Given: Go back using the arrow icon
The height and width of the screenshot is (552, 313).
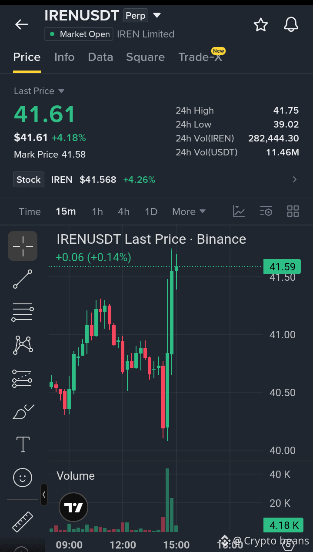Looking at the screenshot, I should 22,24.
